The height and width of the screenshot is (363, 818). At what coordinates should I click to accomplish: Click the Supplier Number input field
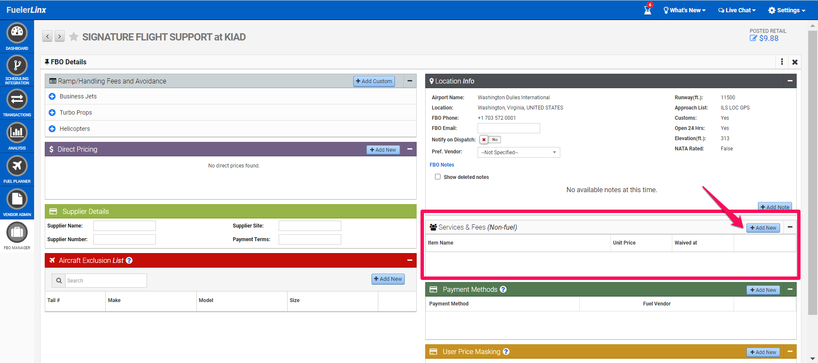124,239
